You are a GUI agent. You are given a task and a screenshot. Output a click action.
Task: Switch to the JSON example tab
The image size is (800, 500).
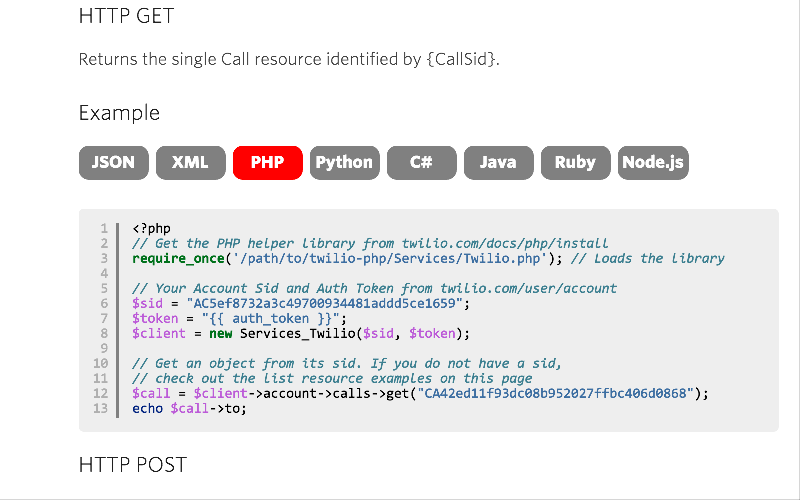113,162
